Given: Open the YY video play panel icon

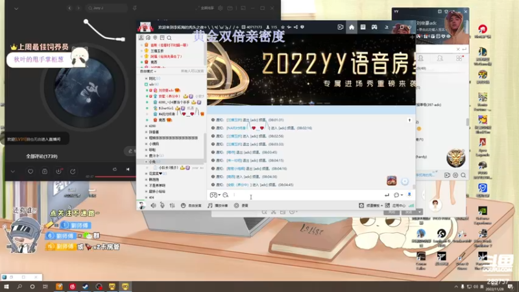Looking at the screenshot, I should tap(340, 27).
